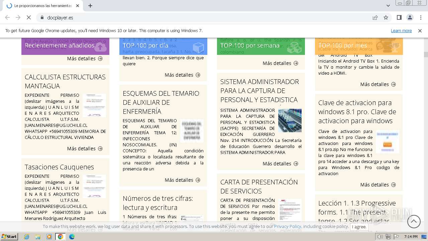Click Más detalles for Clave de activacion card
Image resolution: width=428 pixels, height=241 pixels.
(378, 185)
